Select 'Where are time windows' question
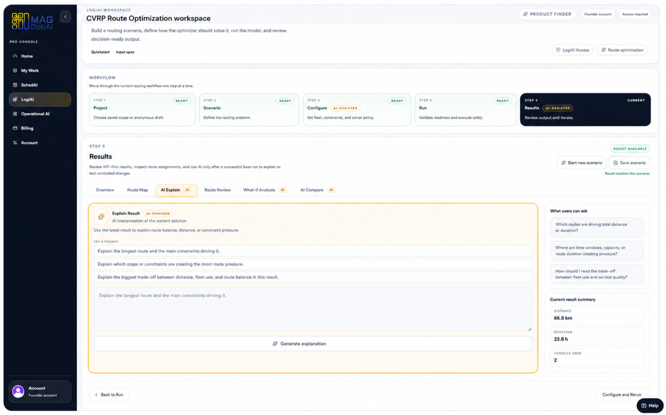This screenshot has height=415, width=666. tap(597, 251)
